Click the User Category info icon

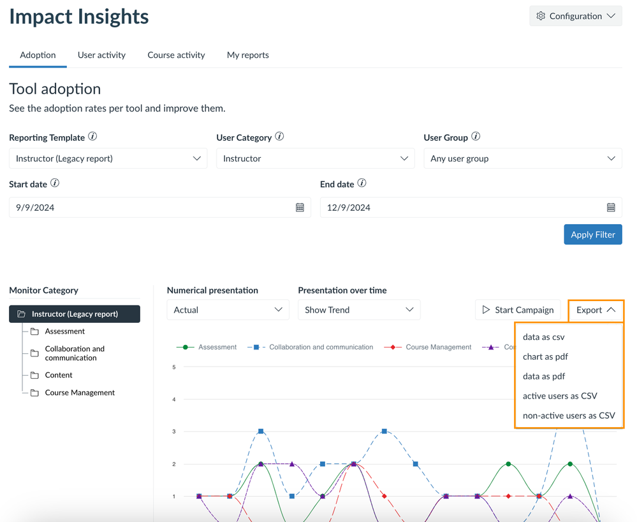coord(279,137)
